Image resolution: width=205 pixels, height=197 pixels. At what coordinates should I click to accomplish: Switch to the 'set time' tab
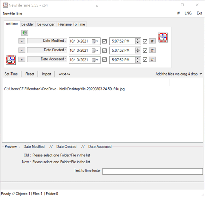[12, 24]
